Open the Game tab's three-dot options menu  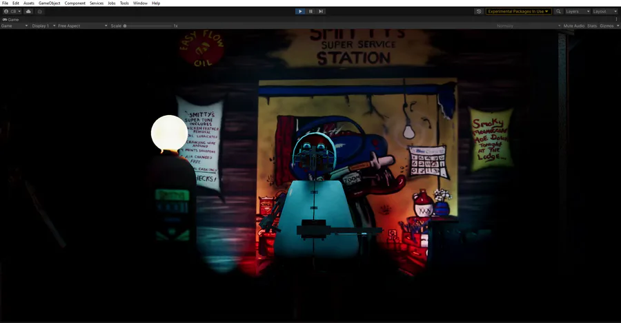coord(617,19)
